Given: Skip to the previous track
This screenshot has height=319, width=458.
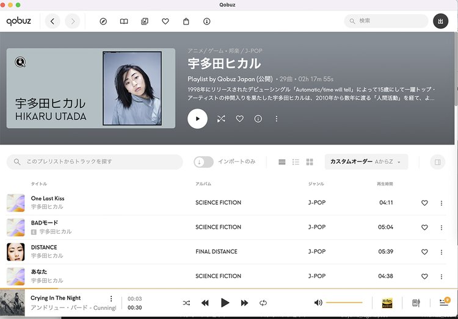Looking at the screenshot, I should click(x=205, y=303).
